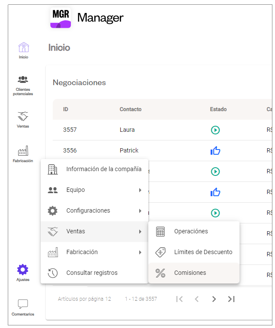This screenshot has height=328, width=275.
Task: Open Ventas handshake icon in sidebar
Action: tap(23, 116)
